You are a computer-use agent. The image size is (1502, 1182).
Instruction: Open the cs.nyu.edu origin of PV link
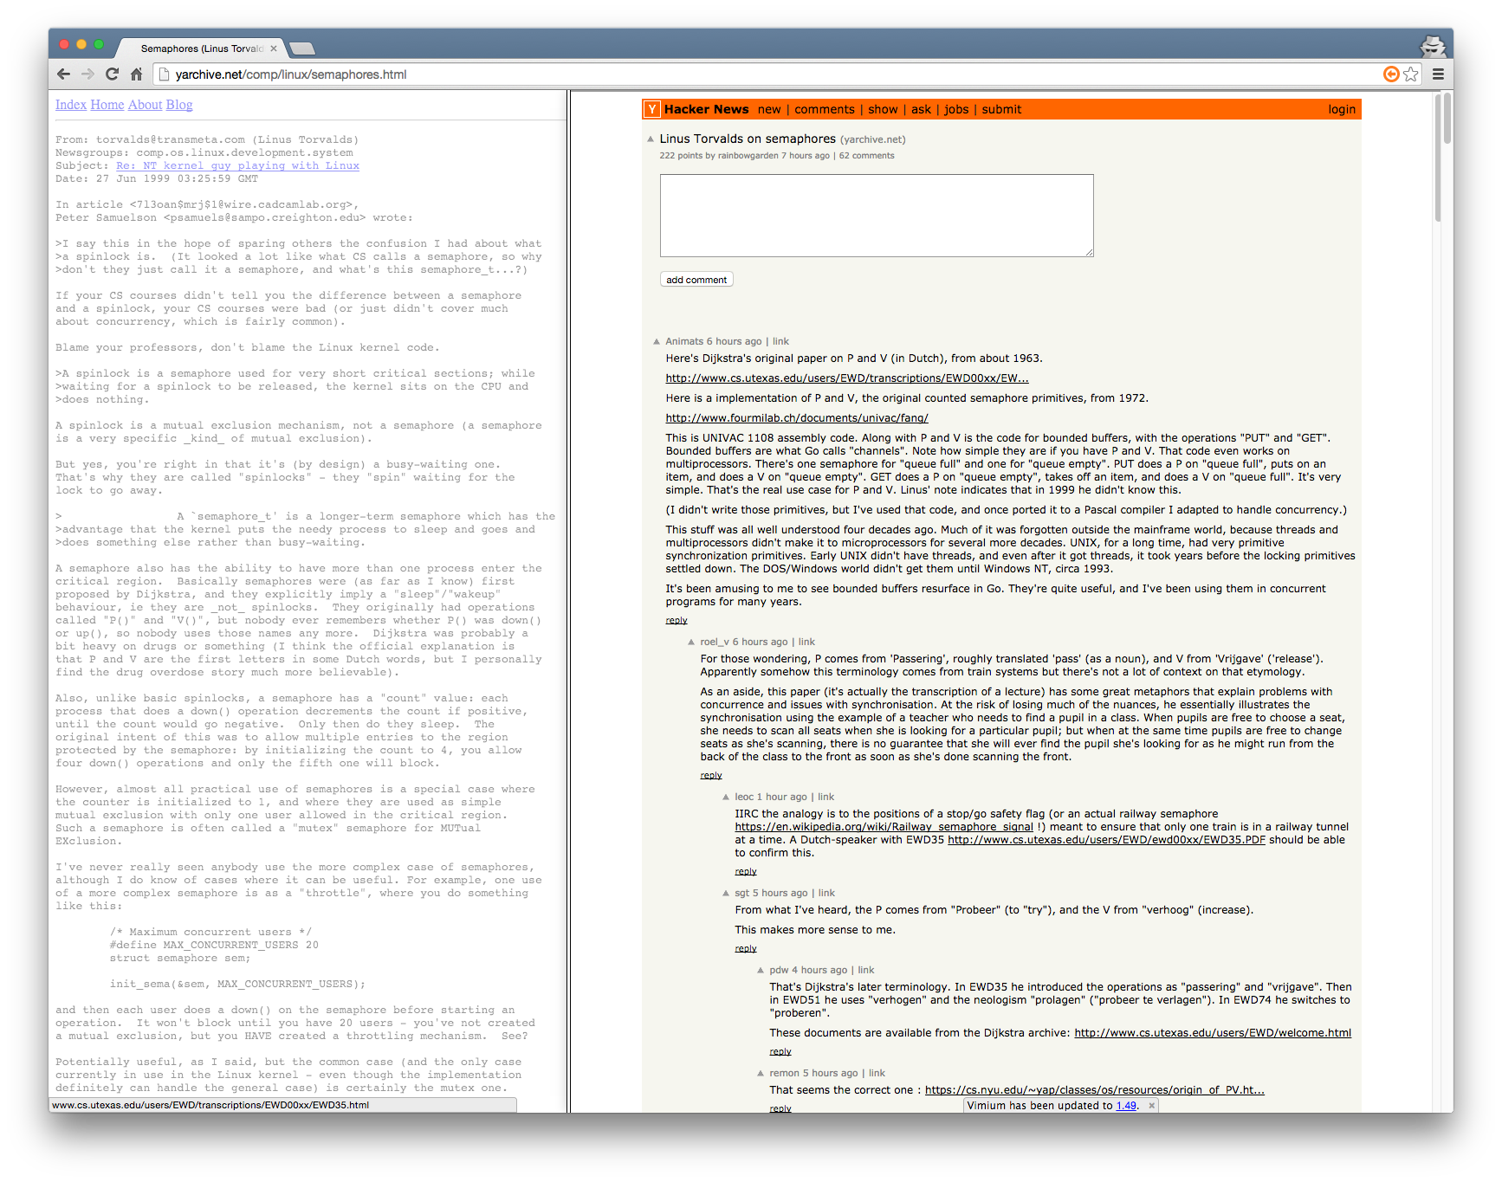coord(1095,1090)
